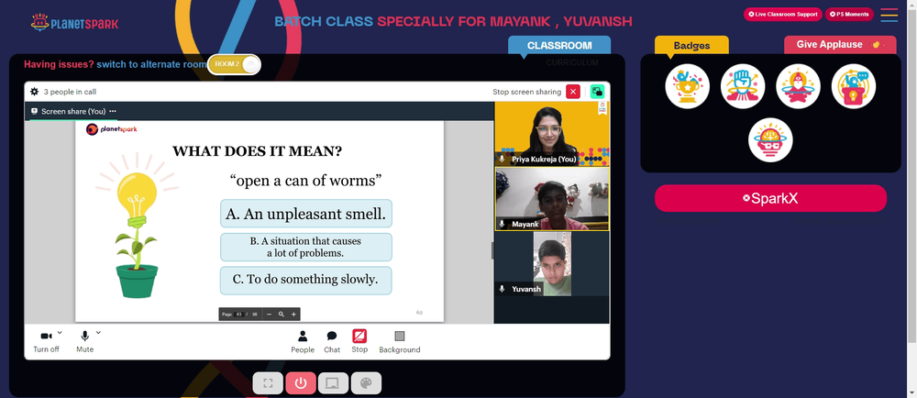Switch to the CLASSROOM tab
The image size is (917, 398).
tap(559, 46)
